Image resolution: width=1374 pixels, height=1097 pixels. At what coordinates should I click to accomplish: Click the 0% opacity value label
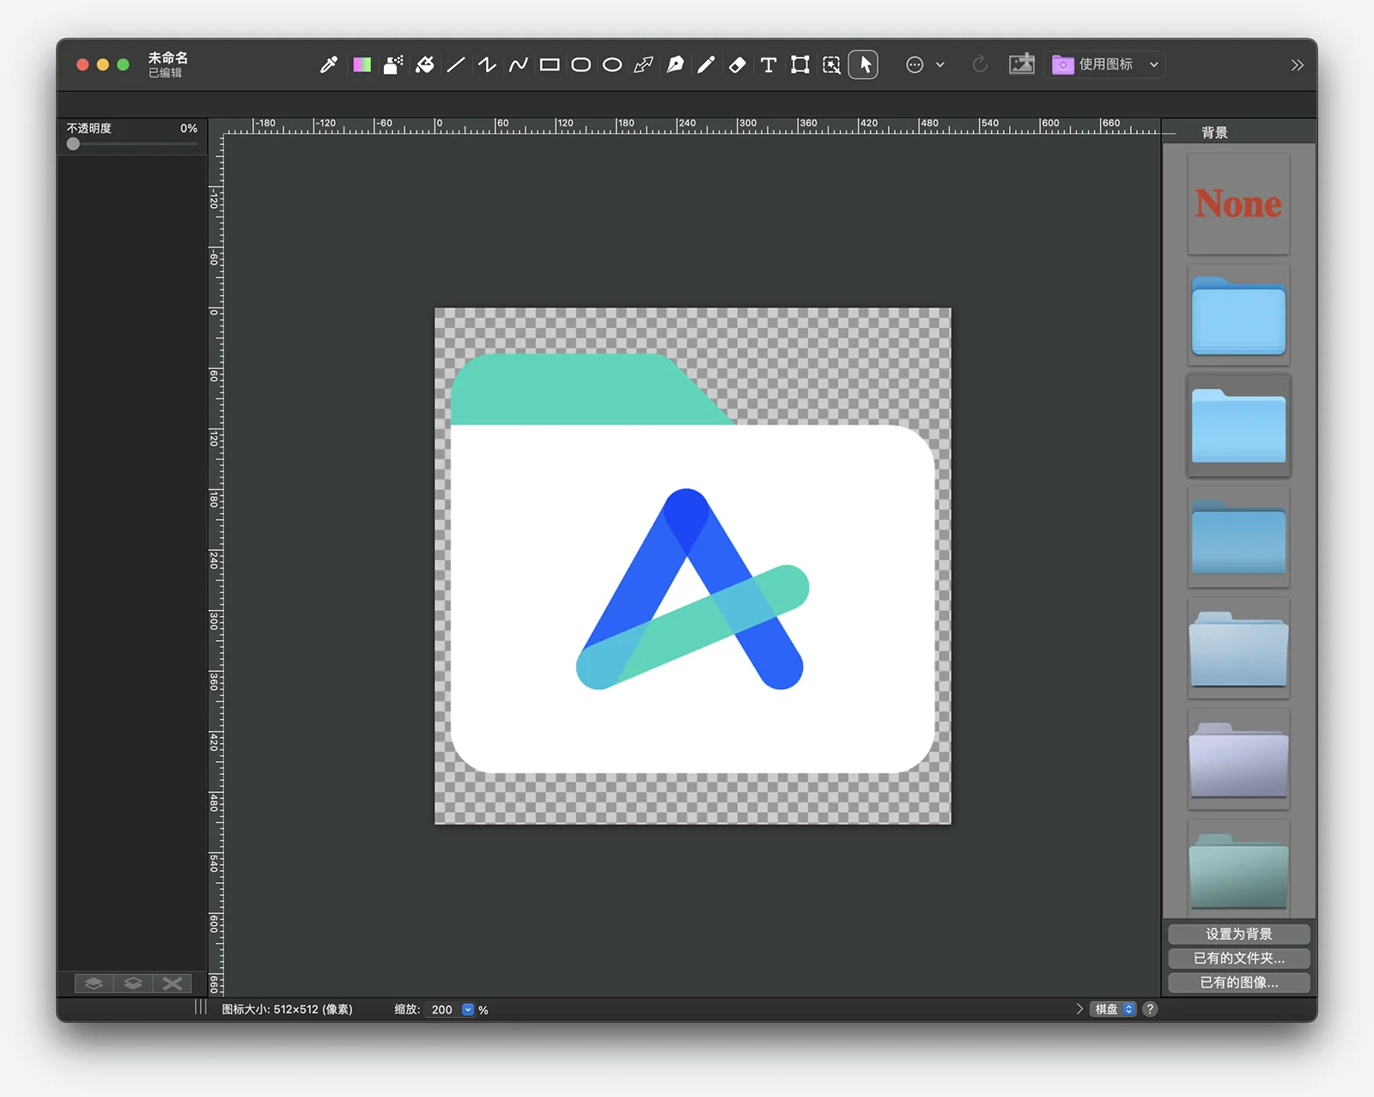point(188,128)
